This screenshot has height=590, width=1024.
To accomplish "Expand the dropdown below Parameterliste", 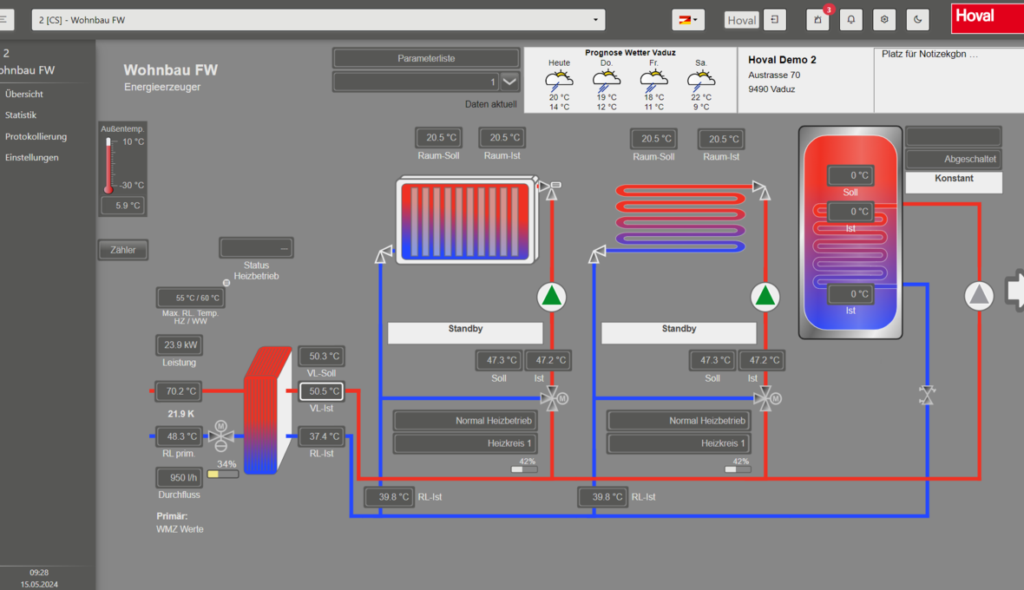I will [510, 82].
